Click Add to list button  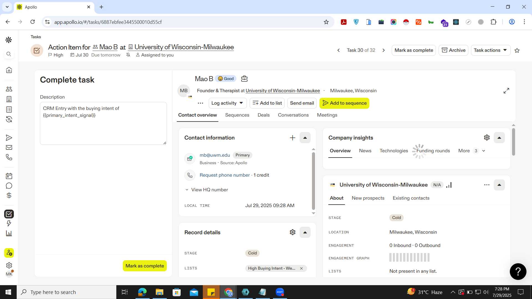coord(267,103)
